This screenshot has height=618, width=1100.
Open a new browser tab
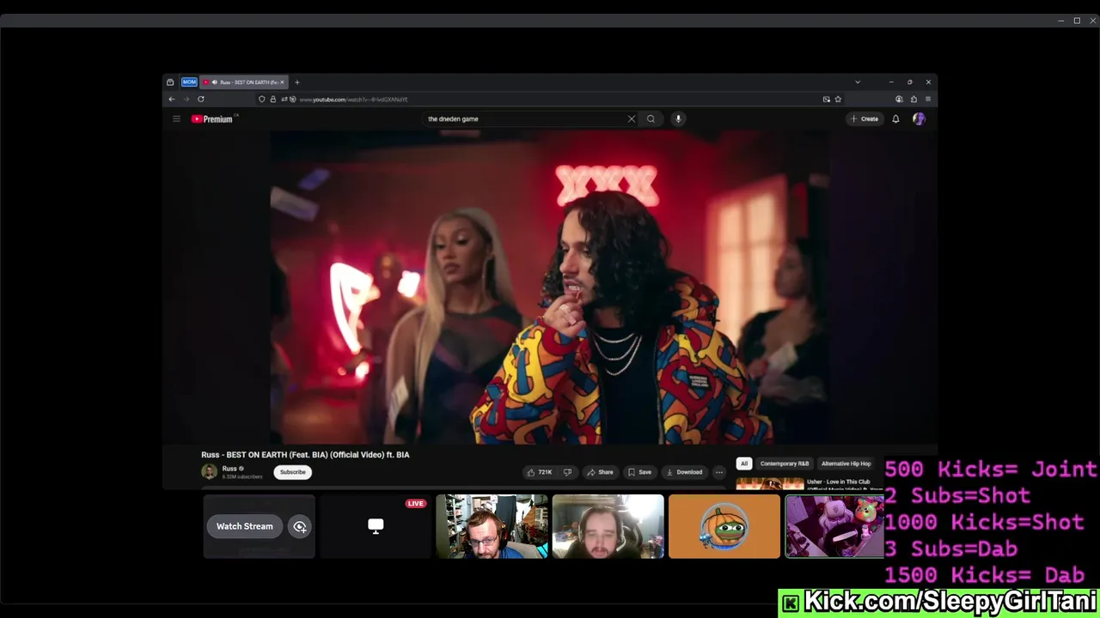pos(297,82)
